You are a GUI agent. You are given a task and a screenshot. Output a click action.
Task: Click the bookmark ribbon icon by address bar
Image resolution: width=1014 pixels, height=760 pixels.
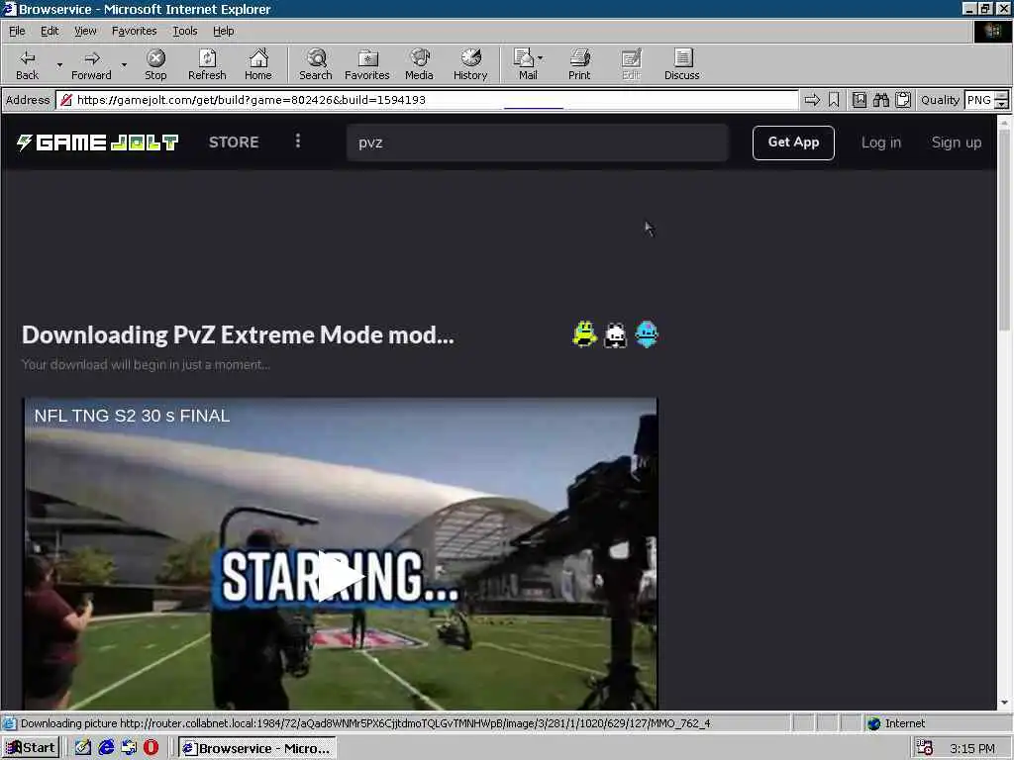[x=834, y=100]
